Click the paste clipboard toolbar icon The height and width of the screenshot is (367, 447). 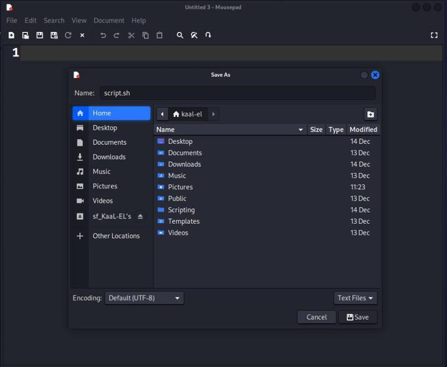point(159,35)
